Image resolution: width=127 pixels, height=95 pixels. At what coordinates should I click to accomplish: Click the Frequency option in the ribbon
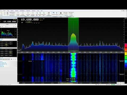(12, 15)
